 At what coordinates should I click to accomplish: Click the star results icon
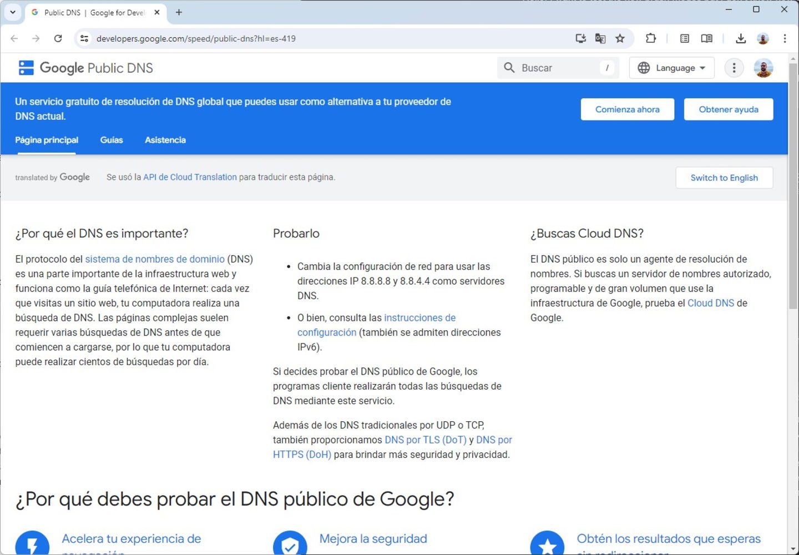(x=547, y=545)
